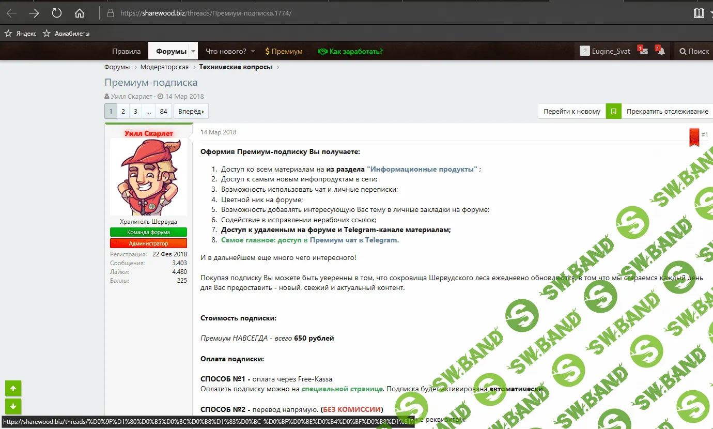This screenshot has height=429, width=713.
Task: Go to browser home icon
Action: (x=80, y=13)
